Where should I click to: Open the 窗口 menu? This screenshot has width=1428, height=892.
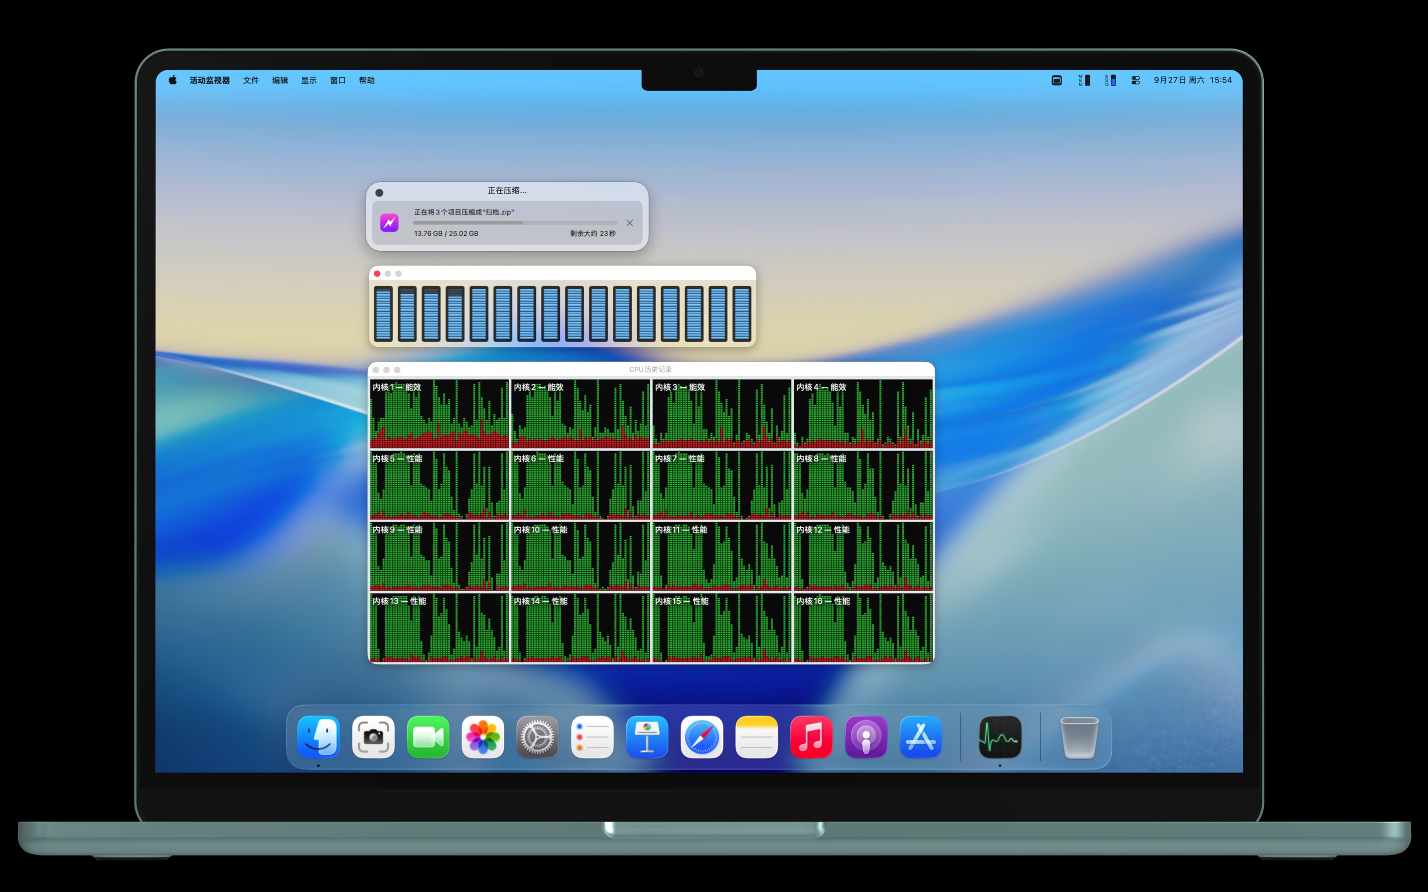click(x=338, y=80)
